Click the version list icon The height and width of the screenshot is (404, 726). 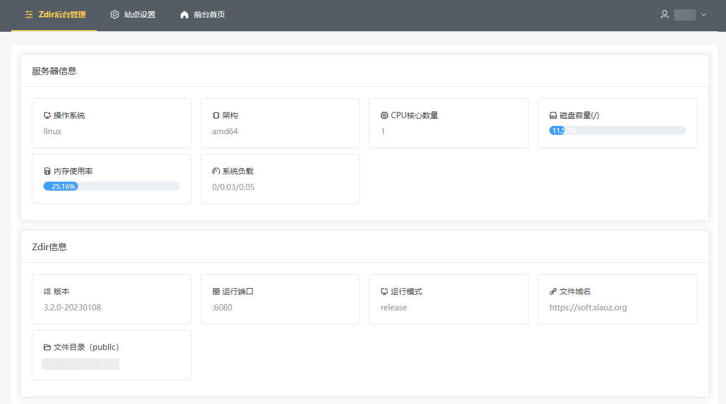coord(47,292)
